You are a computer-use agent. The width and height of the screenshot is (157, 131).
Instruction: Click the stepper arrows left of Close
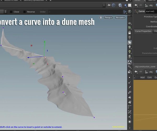[5, 12]
